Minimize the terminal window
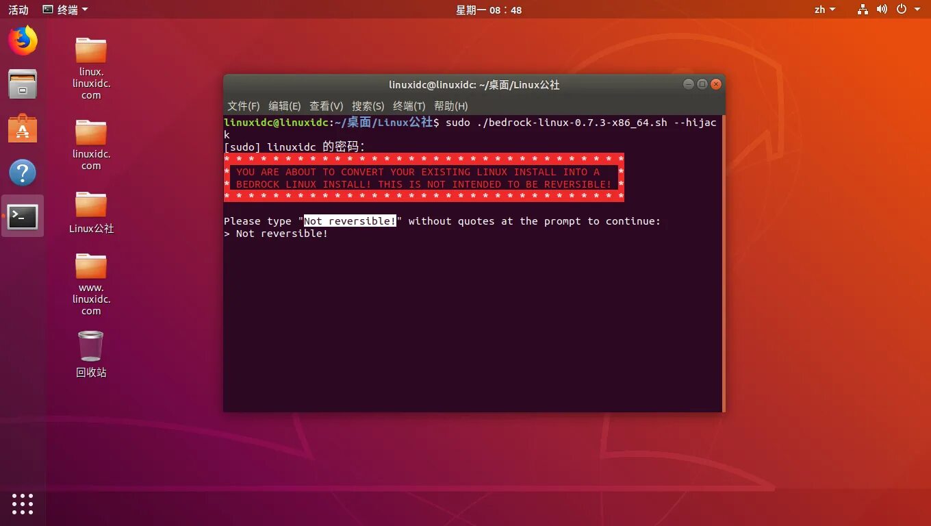Viewport: 931px width, 526px height. click(689, 84)
